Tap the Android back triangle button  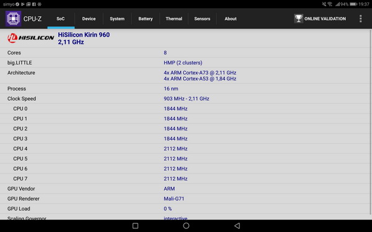(237, 226)
